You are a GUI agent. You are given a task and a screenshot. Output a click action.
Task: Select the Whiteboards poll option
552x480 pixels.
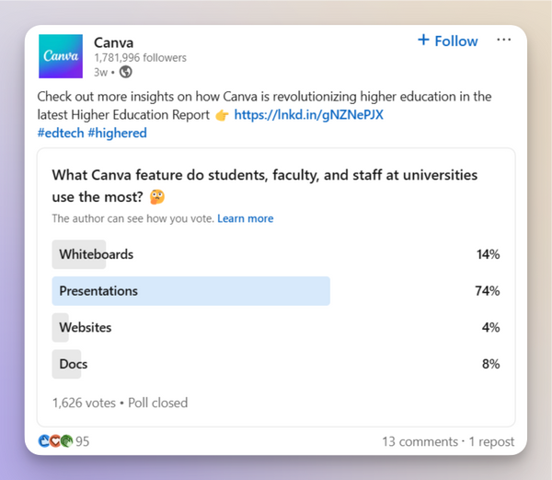[x=96, y=254]
